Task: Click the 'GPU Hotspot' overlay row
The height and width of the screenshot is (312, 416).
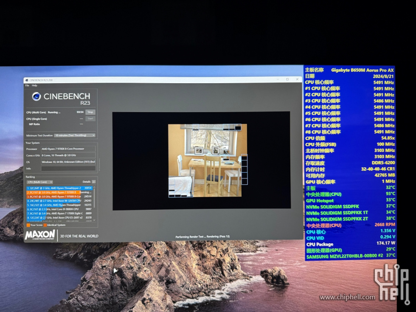Action: (x=351, y=200)
